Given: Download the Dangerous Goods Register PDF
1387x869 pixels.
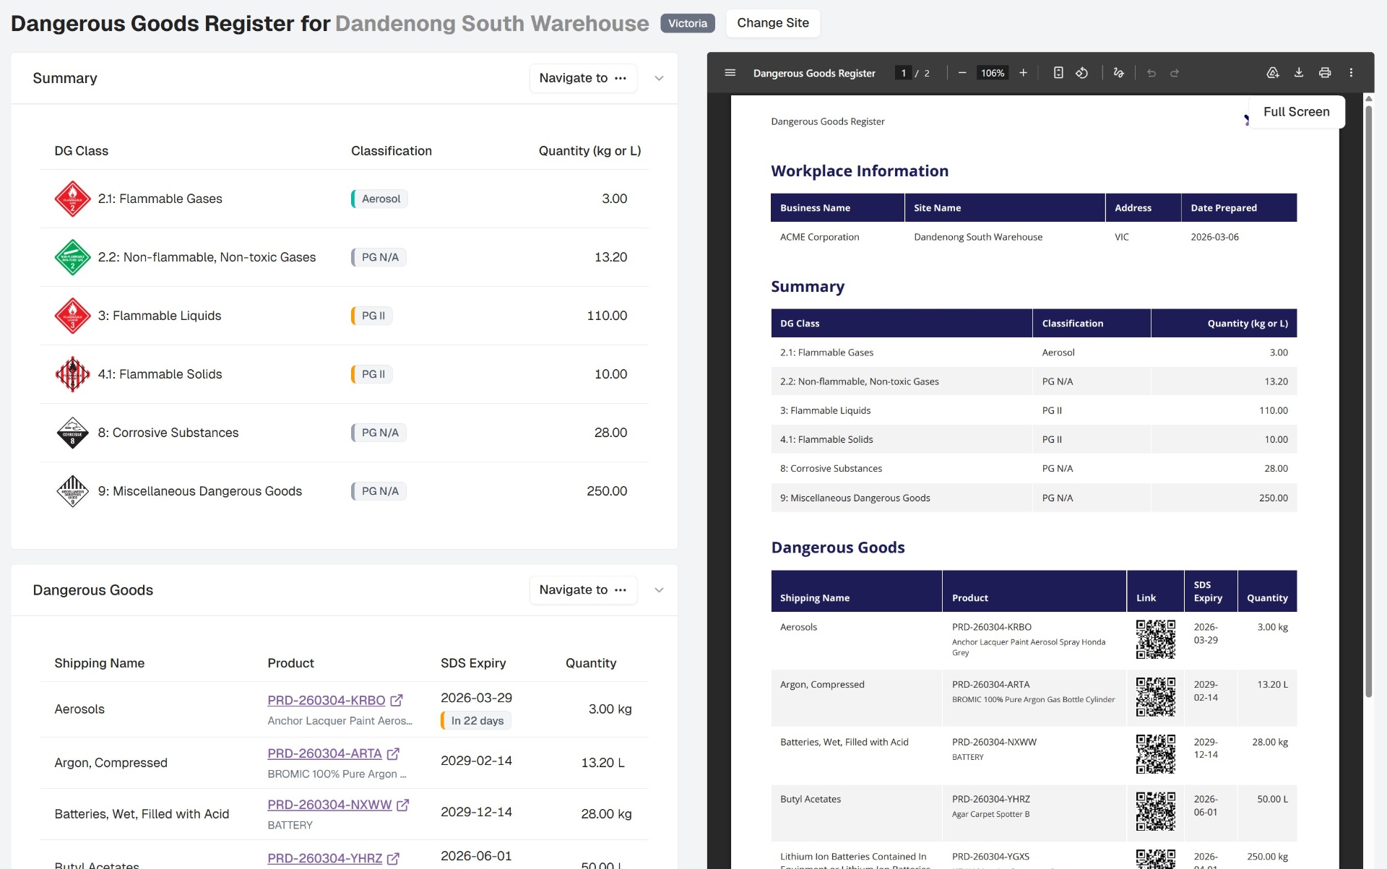Looking at the screenshot, I should [1298, 73].
